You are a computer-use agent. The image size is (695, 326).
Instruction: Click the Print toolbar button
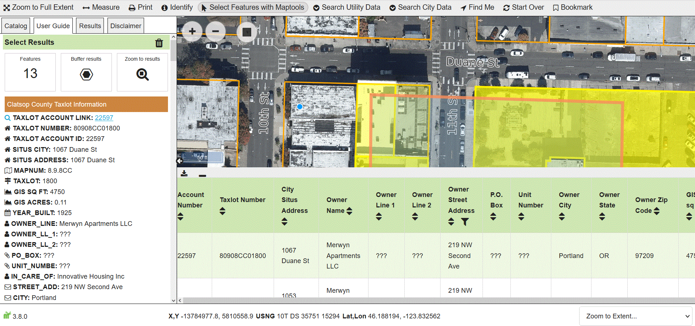[141, 7]
